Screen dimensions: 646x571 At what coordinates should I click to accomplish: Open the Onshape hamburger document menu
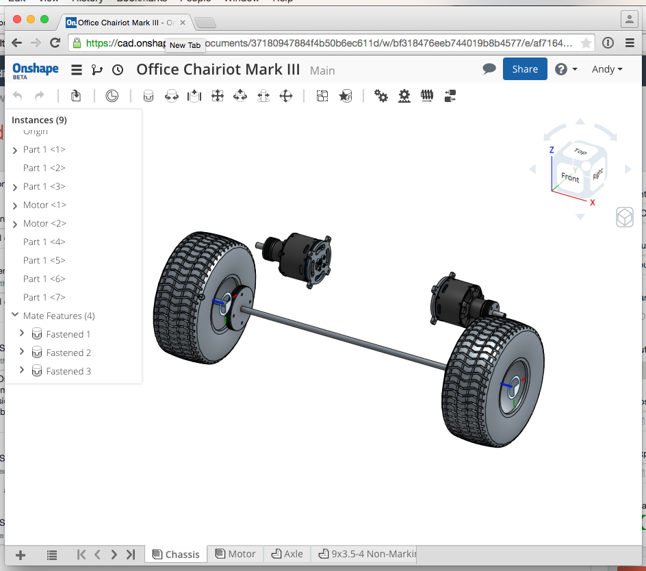click(76, 70)
